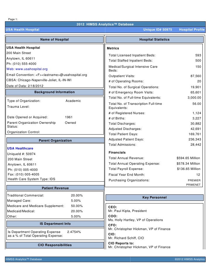Select CIO name 'Mr. Richard Schiff, CIO'
This screenshot has height=275, width=213.
coord(126,238)
